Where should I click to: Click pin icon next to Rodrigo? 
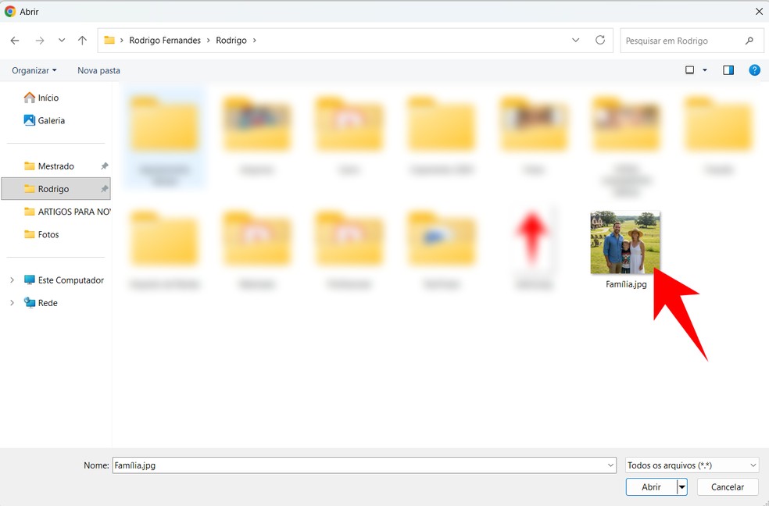point(104,189)
